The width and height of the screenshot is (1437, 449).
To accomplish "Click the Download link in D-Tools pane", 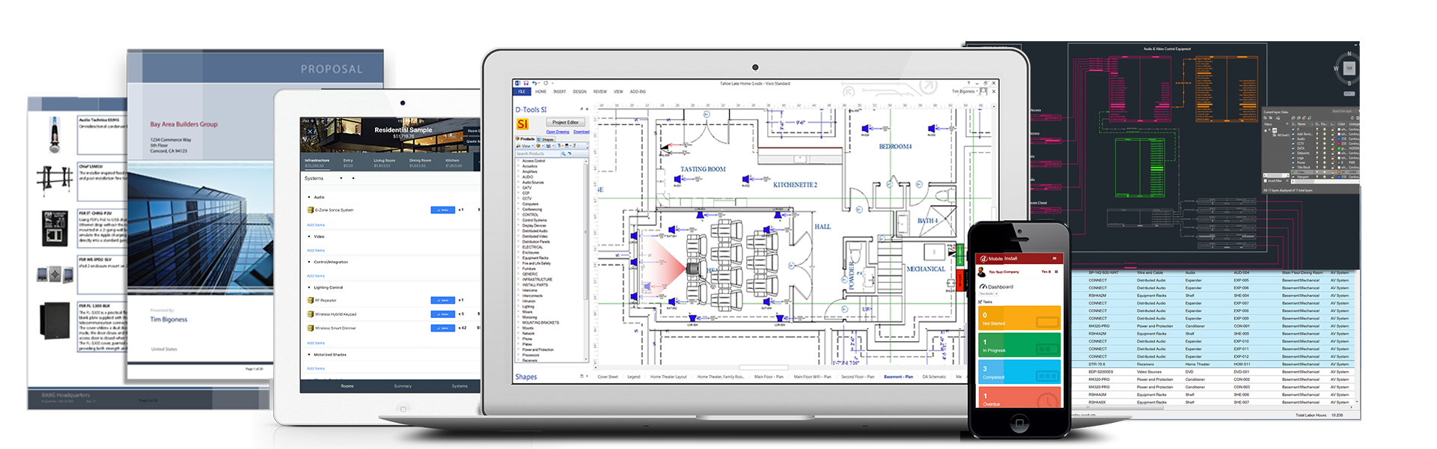I will pyautogui.click(x=582, y=132).
